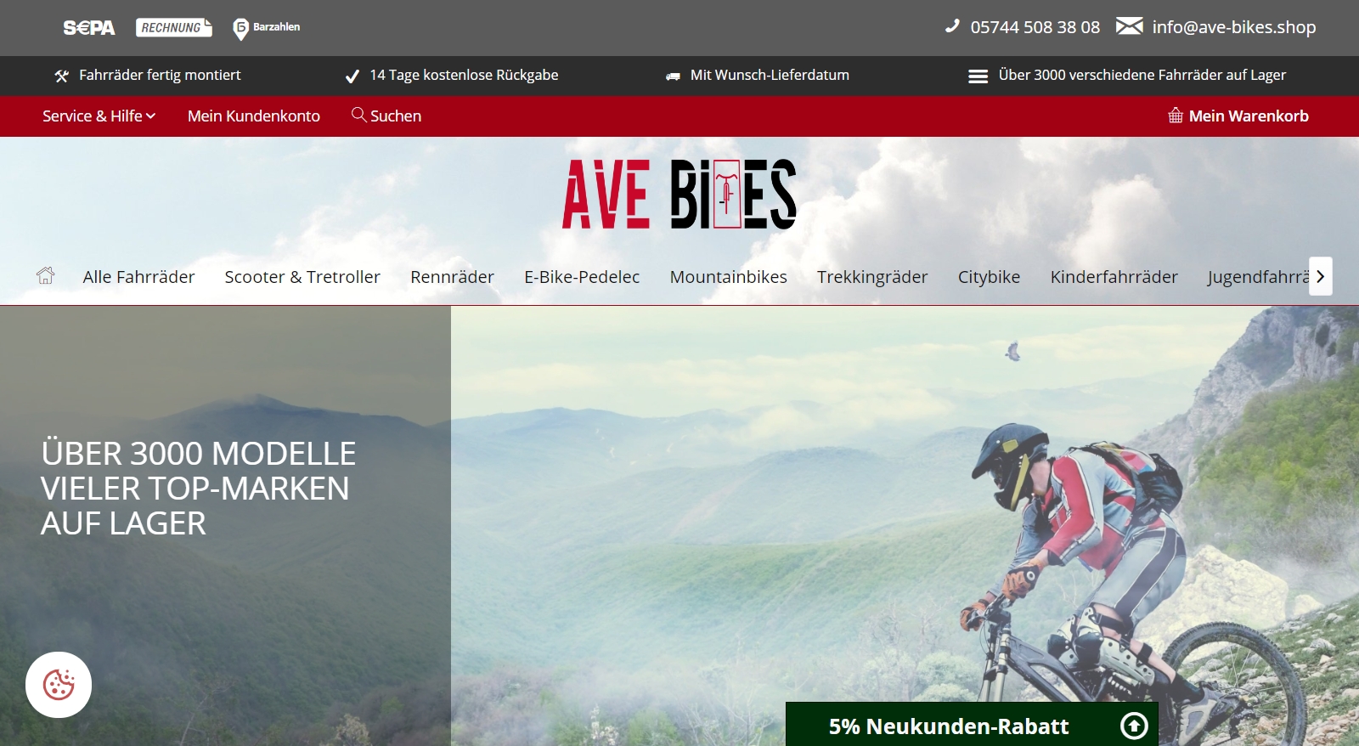Viewport: 1359px width, 746px height.
Task: Click the Barzahlen payment logo
Action: [x=267, y=28]
